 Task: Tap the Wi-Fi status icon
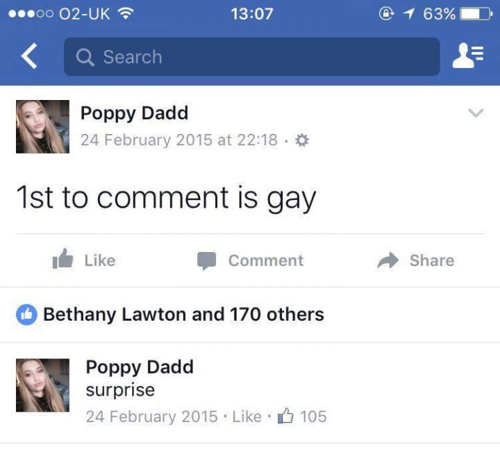pyautogui.click(x=126, y=14)
